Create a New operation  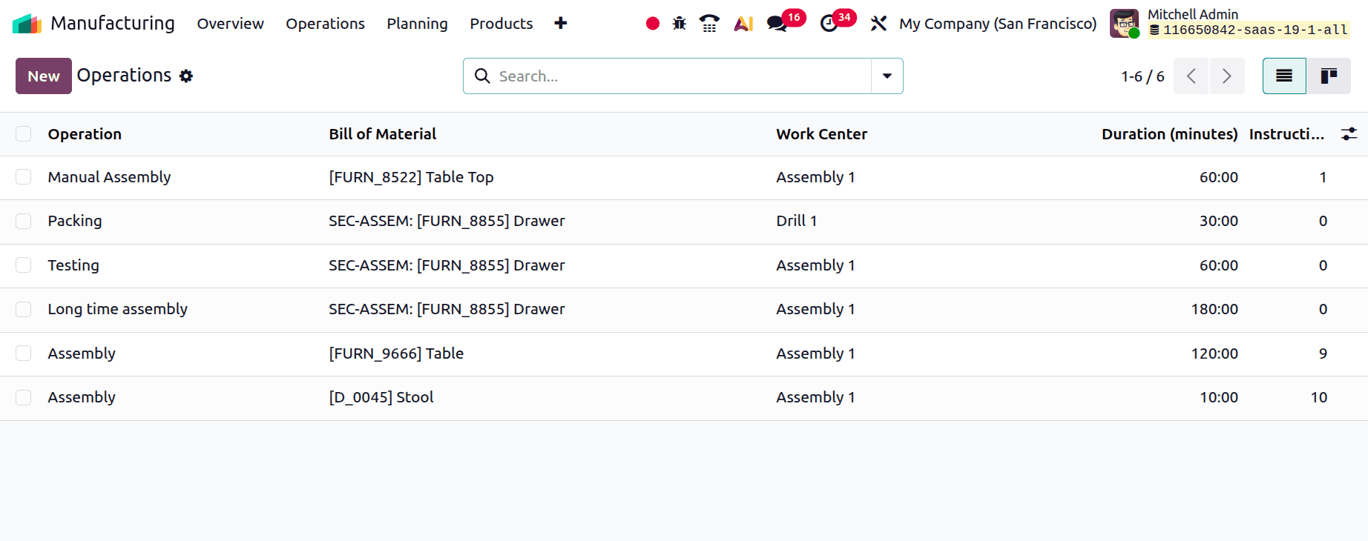tap(44, 76)
